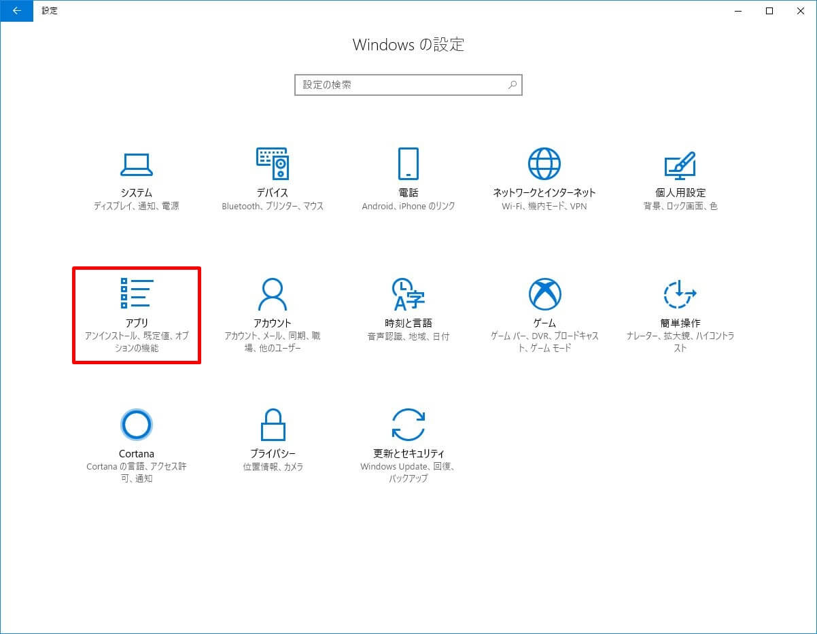Click the 個人用設定 label
This screenshot has height=634, width=817.
[680, 193]
